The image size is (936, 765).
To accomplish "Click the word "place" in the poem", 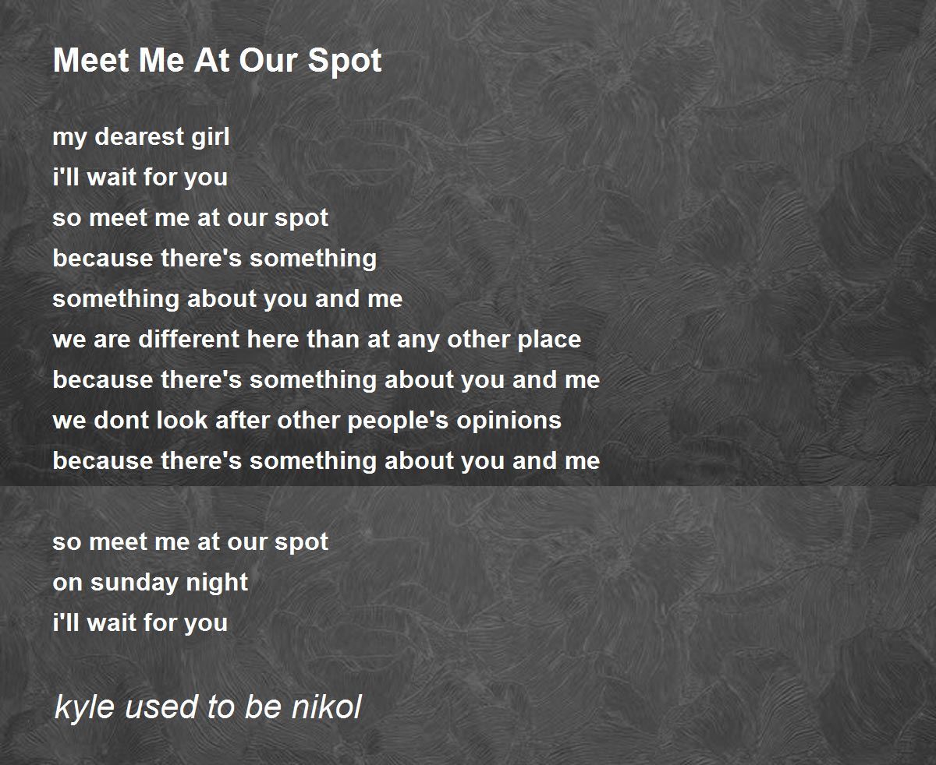I will 549,340.
